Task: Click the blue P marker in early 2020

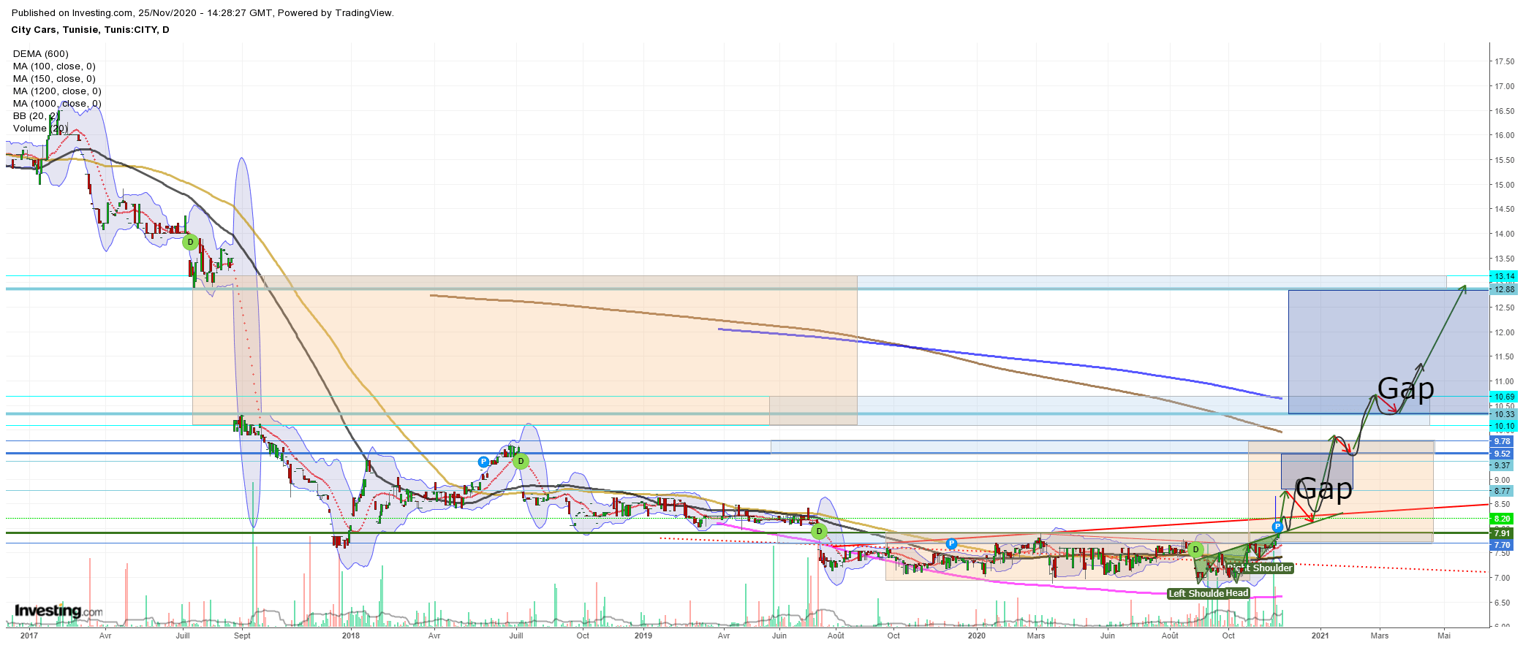Action: 951,543
